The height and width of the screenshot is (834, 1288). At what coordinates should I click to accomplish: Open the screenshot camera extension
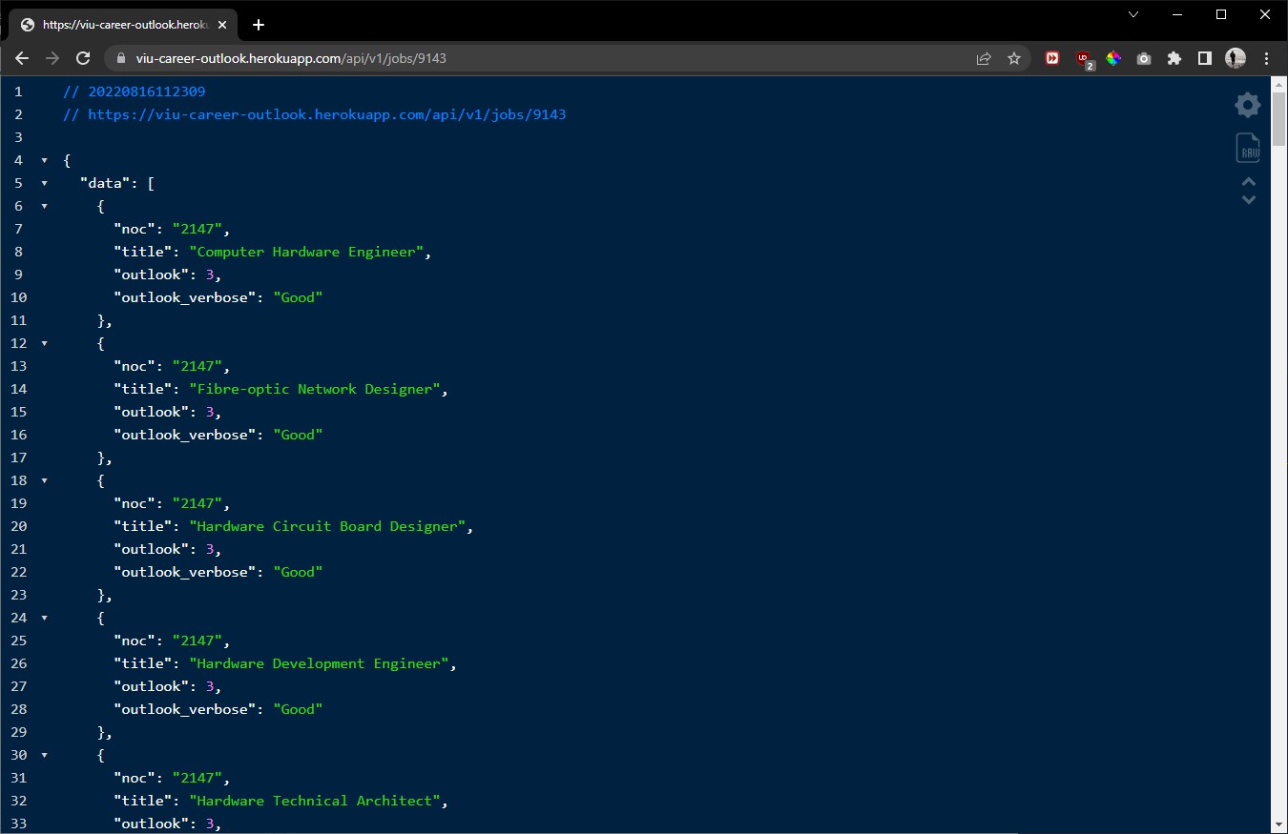pos(1144,58)
